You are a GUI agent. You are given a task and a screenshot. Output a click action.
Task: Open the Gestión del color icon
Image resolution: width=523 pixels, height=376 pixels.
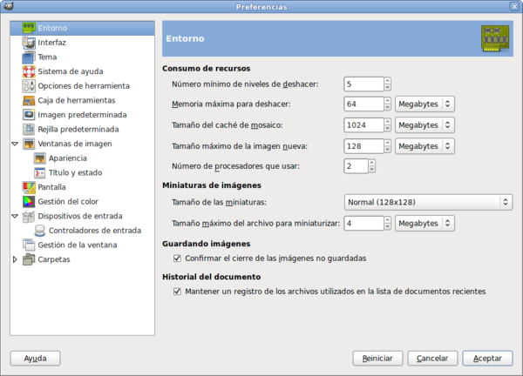point(29,201)
